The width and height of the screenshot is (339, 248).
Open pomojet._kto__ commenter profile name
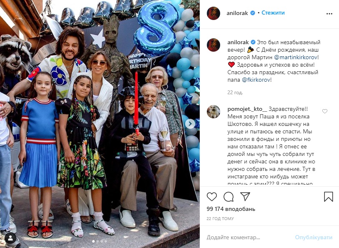(x=247, y=109)
